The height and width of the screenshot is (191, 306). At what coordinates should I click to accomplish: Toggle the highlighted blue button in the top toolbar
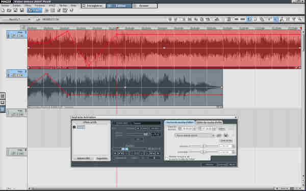click(x=34, y=10)
